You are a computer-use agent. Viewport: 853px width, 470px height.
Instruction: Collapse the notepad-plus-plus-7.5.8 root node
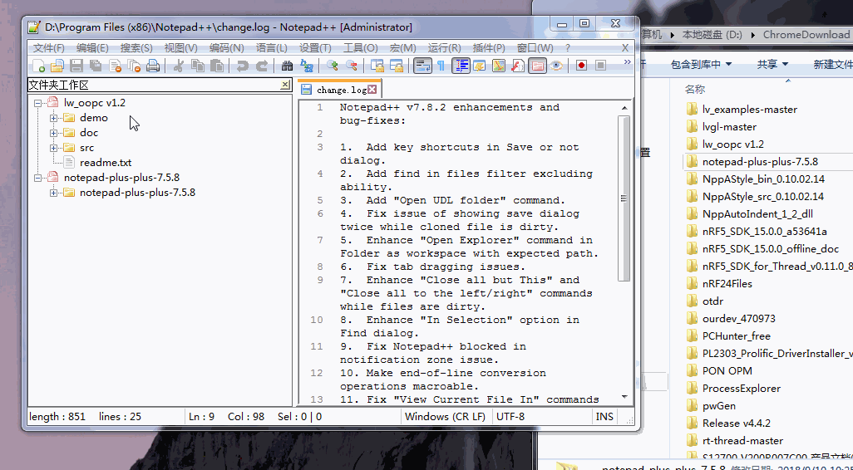click(37, 178)
